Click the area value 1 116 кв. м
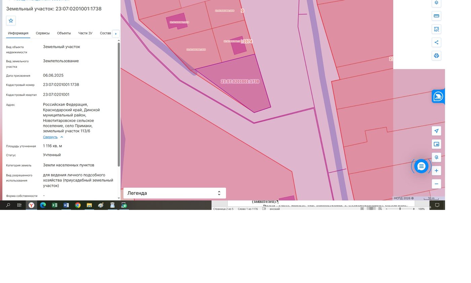This screenshot has width=471, height=283. 52,146
